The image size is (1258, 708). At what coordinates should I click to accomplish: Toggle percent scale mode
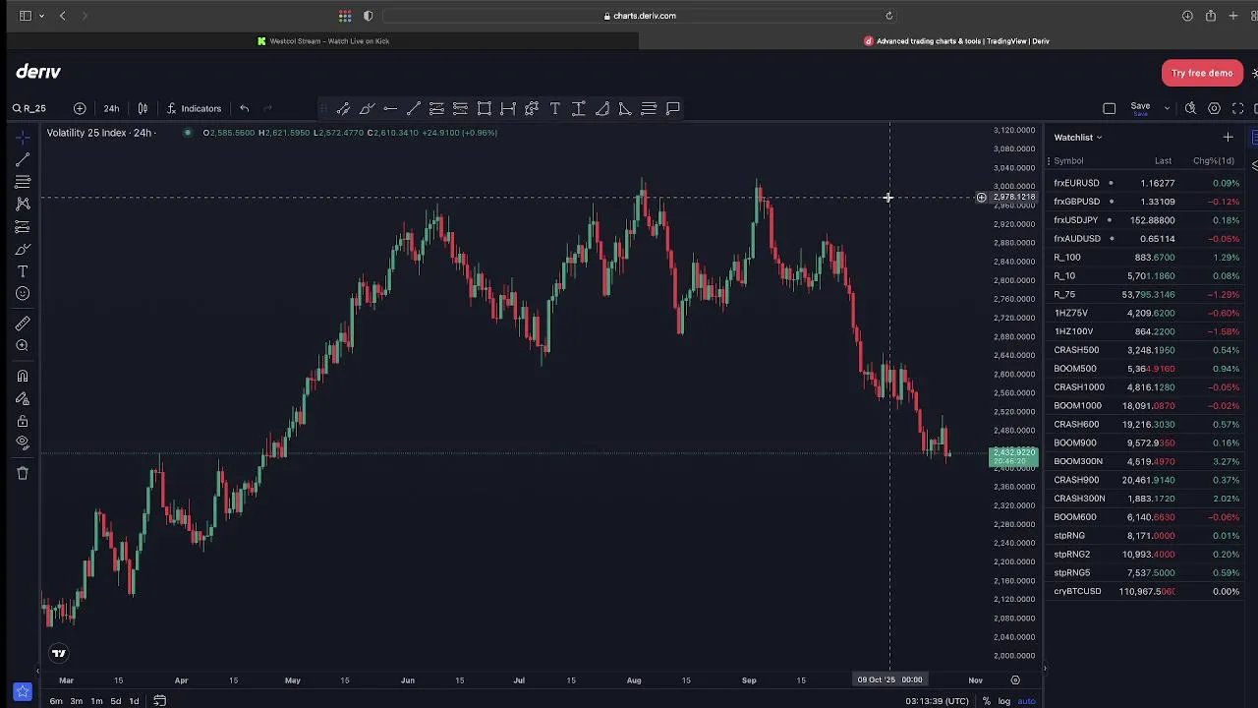coord(986,701)
